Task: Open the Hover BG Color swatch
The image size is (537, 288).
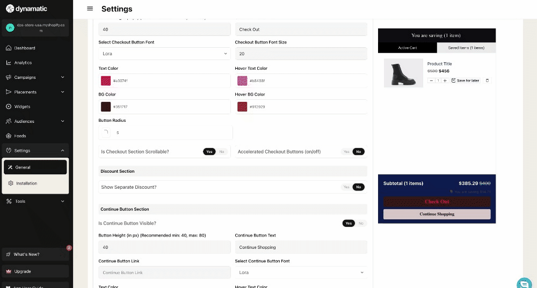Action: coord(242,107)
